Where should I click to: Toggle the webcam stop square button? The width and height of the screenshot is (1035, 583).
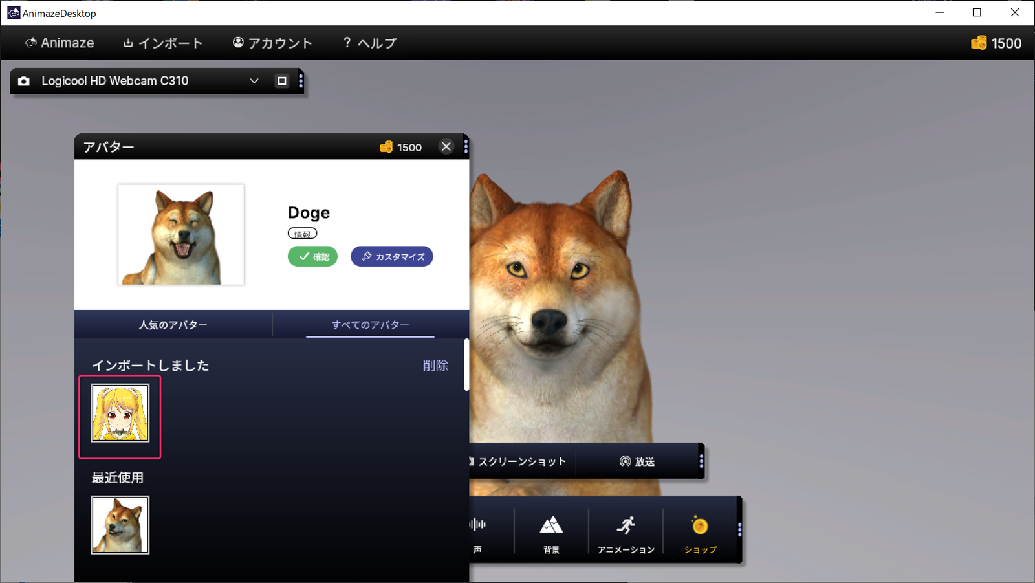281,81
